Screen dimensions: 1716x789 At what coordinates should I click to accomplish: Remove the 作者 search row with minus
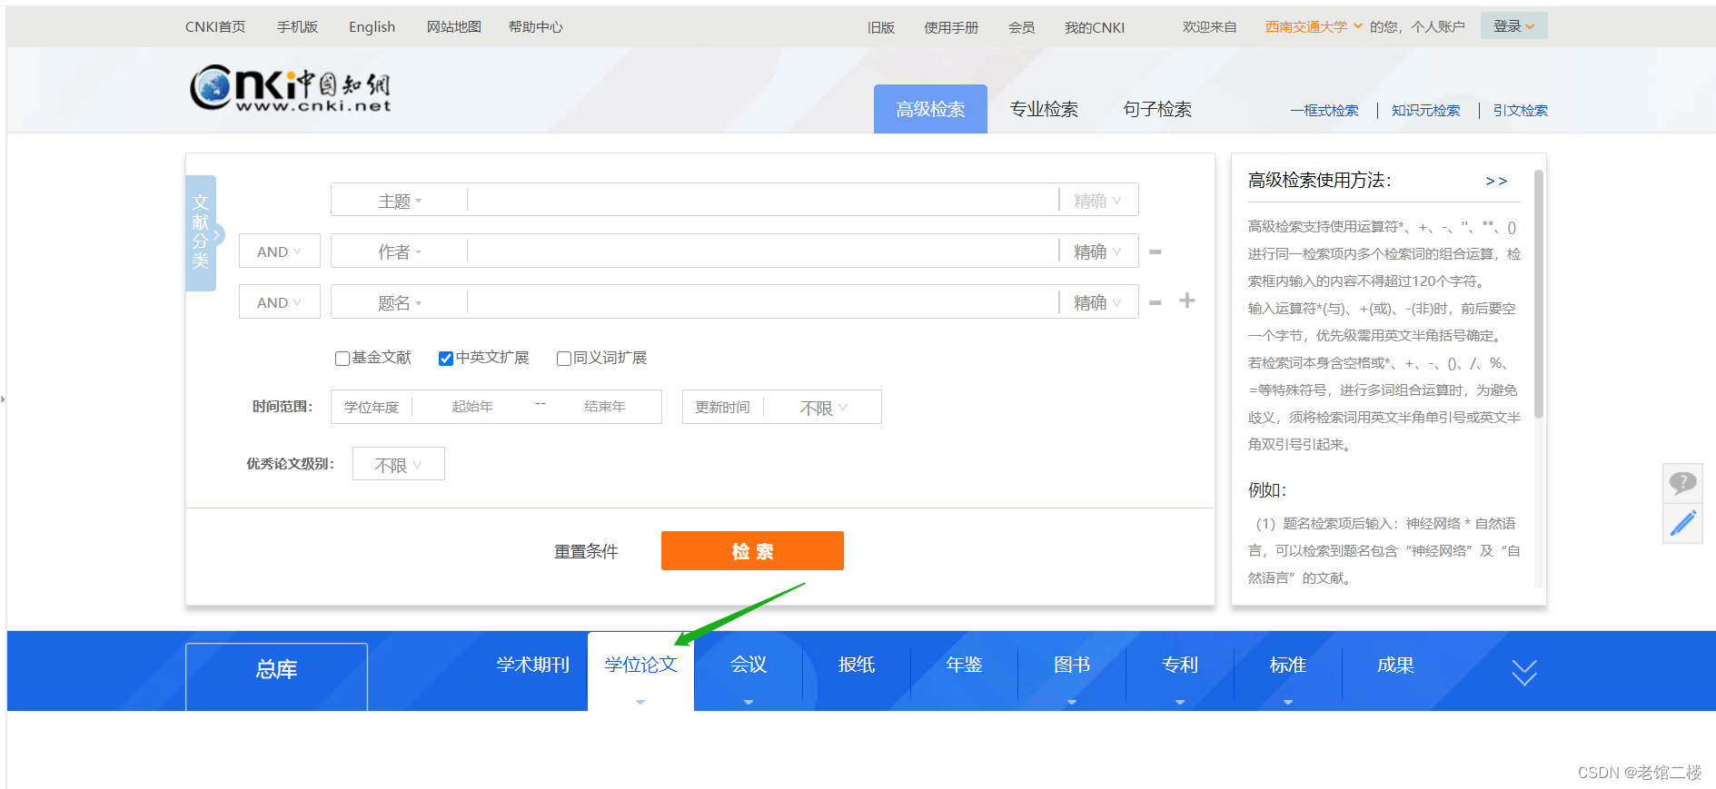[x=1156, y=251]
